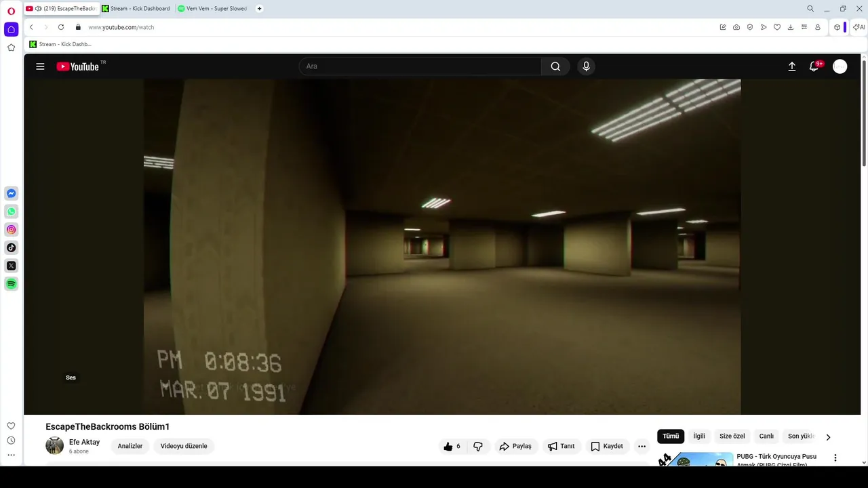Screen dimensions: 868x488
Task: Switch to Stream - Kick Dashboard tab
Action: 136,9
